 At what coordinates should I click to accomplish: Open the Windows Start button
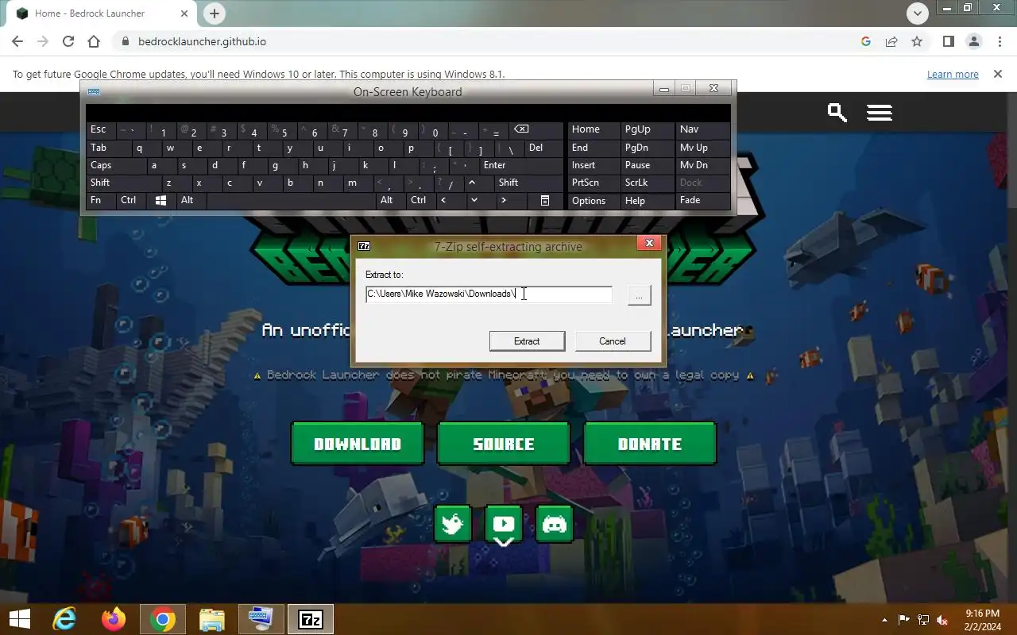coord(19,619)
